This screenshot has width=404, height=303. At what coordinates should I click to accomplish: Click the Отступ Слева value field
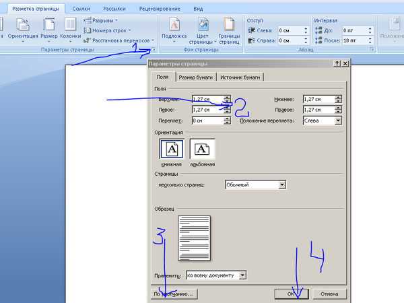(290, 30)
